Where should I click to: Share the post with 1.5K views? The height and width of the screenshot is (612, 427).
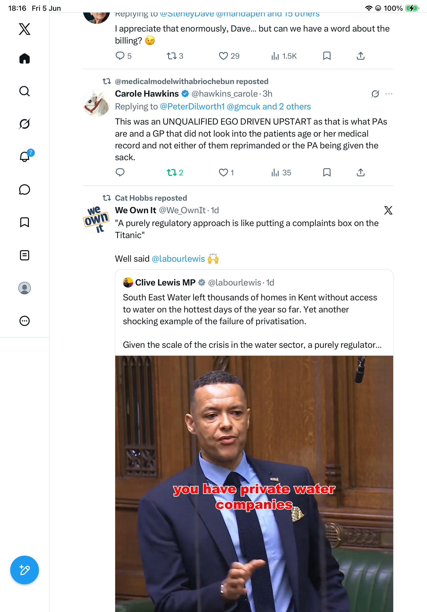[x=360, y=56]
